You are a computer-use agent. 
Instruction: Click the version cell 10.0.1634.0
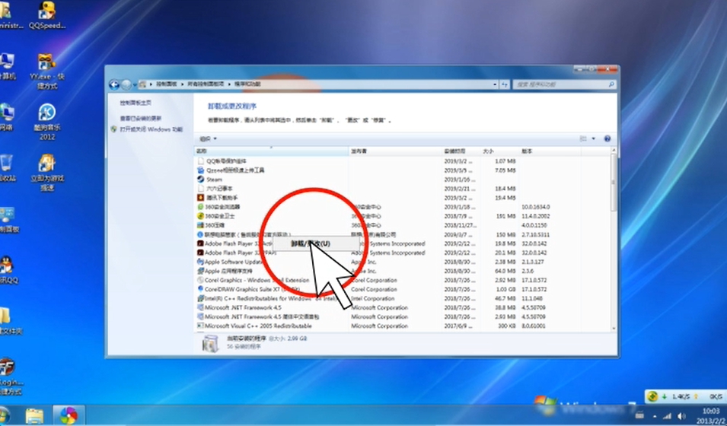pos(535,207)
